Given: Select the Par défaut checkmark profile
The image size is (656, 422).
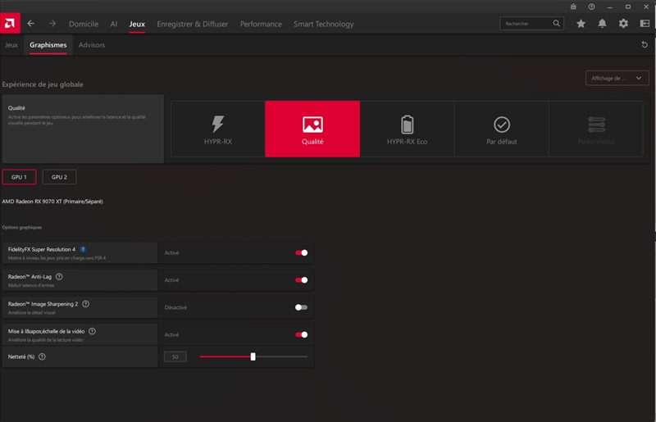Looking at the screenshot, I should (x=501, y=129).
